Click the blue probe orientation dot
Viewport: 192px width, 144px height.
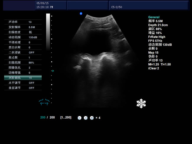[x=81, y=14]
